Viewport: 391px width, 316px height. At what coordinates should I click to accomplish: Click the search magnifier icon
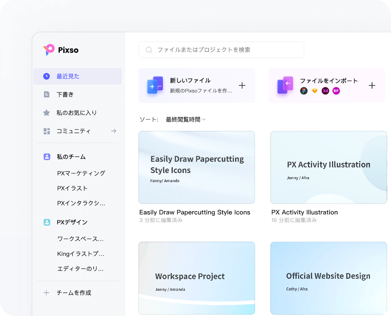(x=149, y=50)
